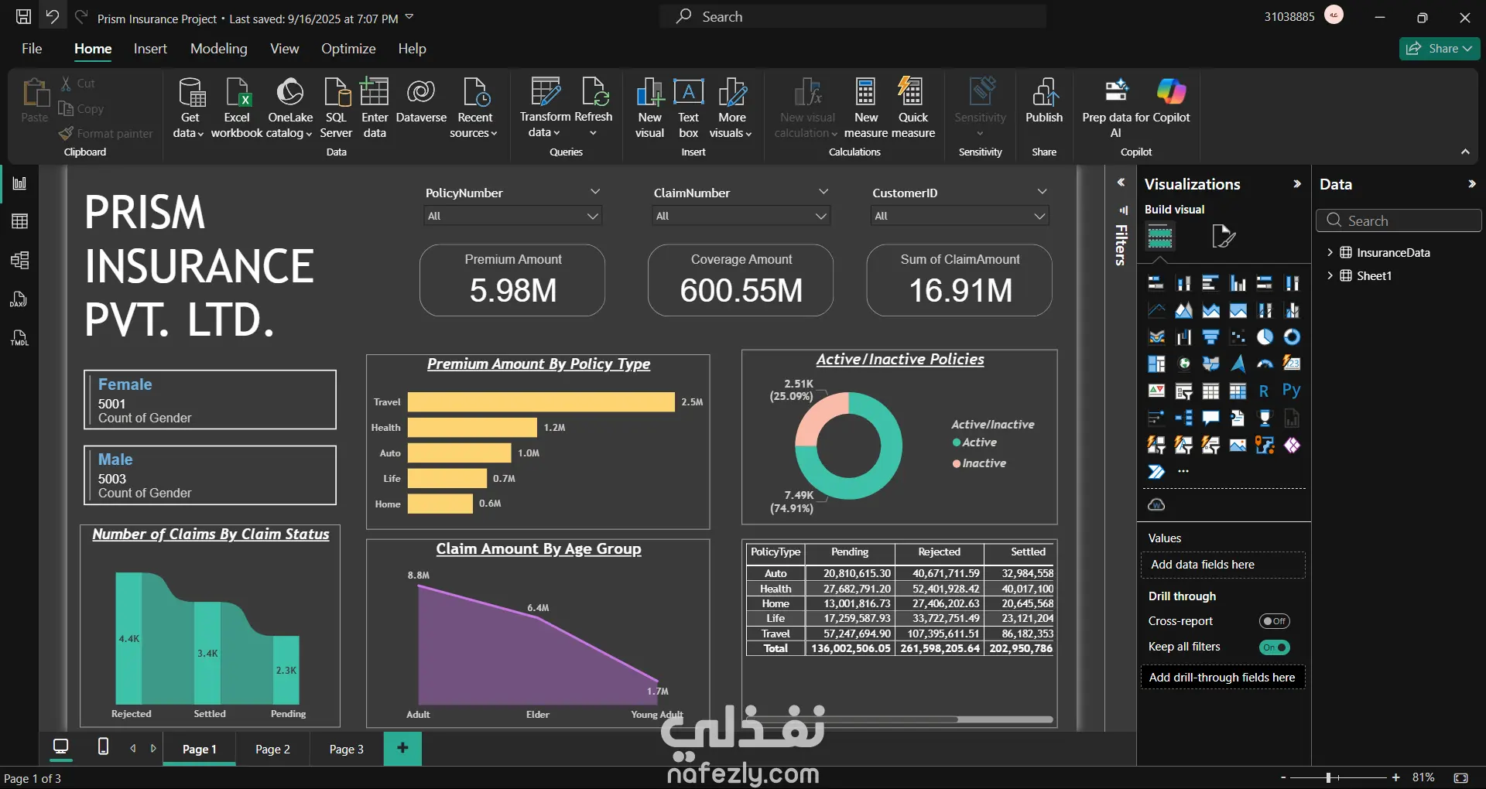Image resolution: width=1486 pixels, height=789 pixels.
Task: Open the Format visual paintbrush tab
Action: [1224, 236]
